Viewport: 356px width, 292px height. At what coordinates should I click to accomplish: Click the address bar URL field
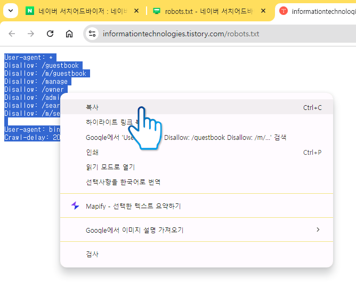tap(220, 34)
